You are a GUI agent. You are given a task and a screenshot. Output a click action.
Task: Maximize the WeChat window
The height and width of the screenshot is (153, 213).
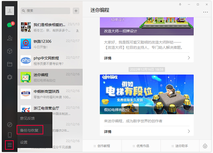(198, 4)
